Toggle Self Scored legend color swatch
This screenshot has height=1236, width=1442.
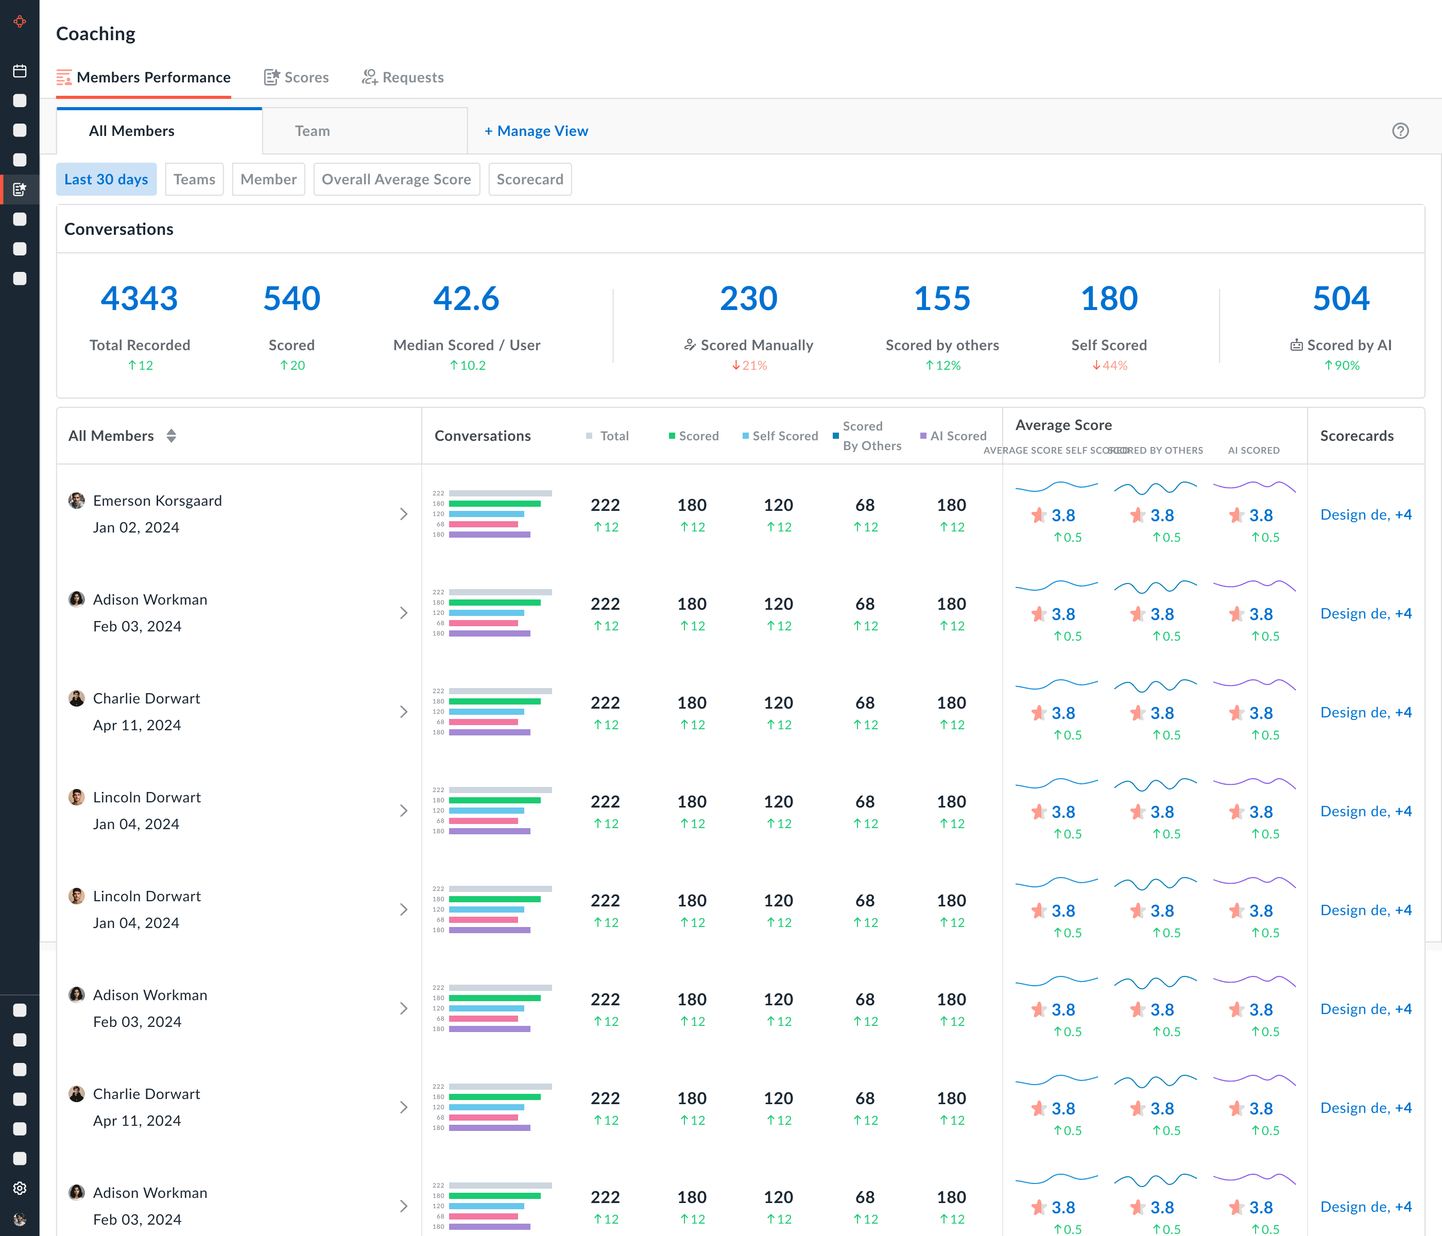point(745,436)
